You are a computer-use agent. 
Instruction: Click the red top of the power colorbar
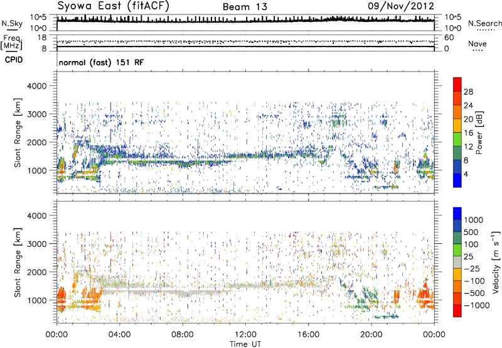tap(457, 84)
